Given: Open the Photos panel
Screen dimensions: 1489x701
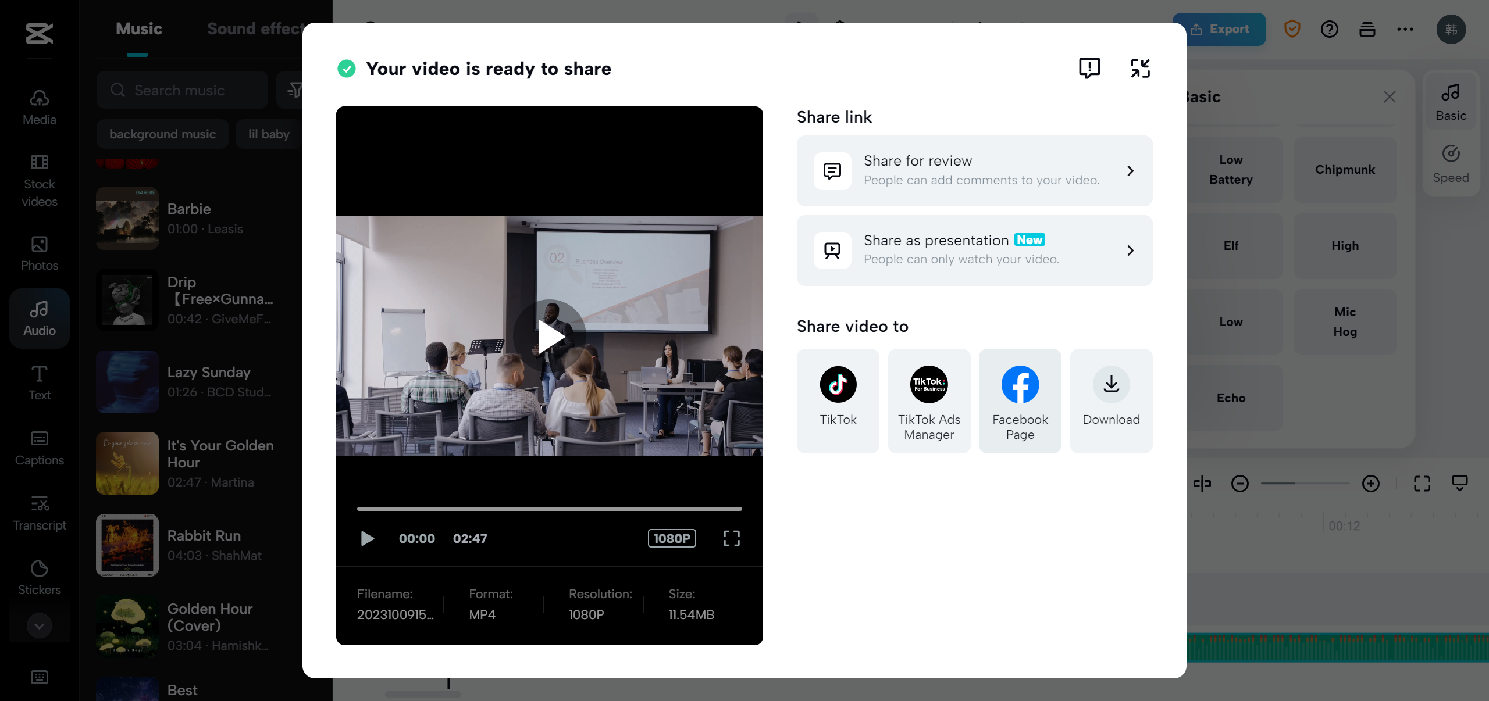Looking at the screenshot, I should (x=39, y=254).
